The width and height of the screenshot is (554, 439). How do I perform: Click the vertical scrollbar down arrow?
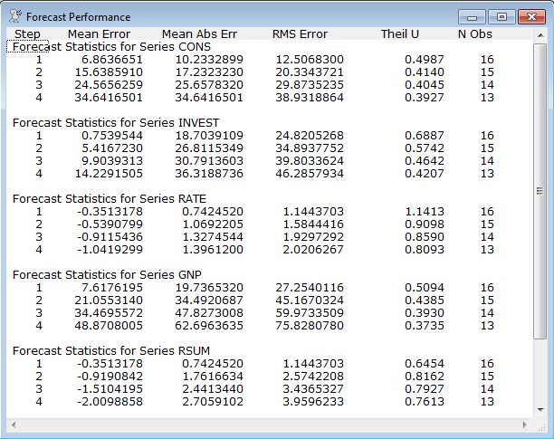(x=540, y=409)
